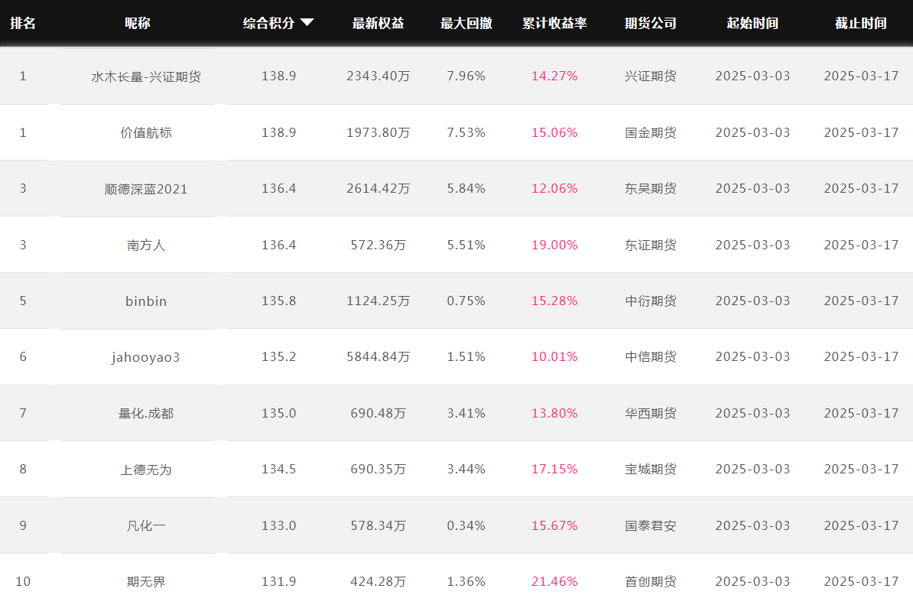The image size is (913, 608).
Task: Select 量化.成都 nickname
Action: [x=145, y=414]
